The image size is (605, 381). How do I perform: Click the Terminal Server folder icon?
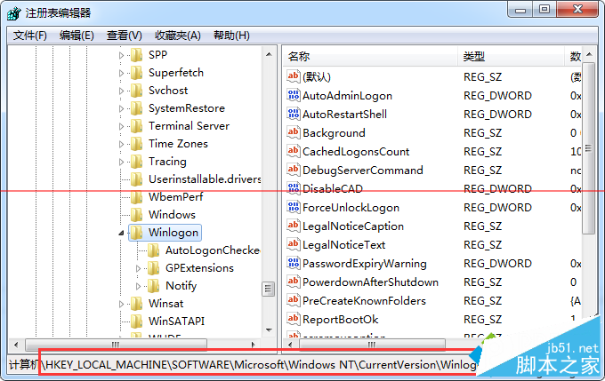136,126
